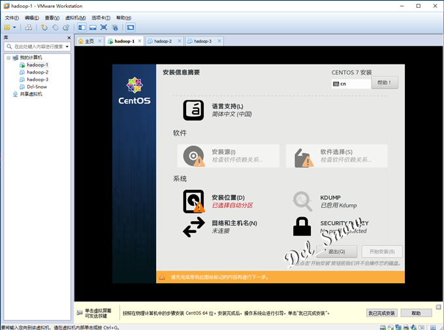The height and width of the screenshot is (330, 444).
Task: Click the 安装源(I) disc icon
Action: click(x=194, y=156)
